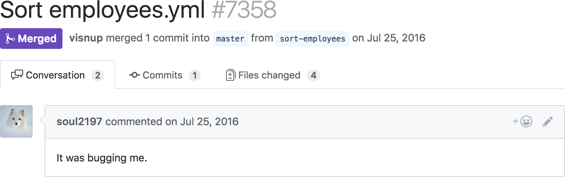Click the pencil edit comment icon
Viewport: 565px width, 177px height.
click(x=548, y=121)
